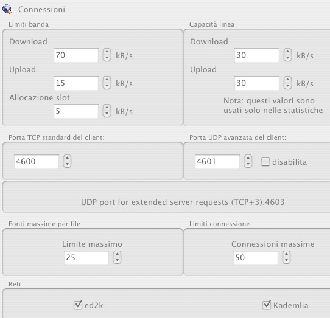Increase UDP port 4601 with up arrow
Screen dimensions: 330x318
pyautogui.click(x=248, y=158)
